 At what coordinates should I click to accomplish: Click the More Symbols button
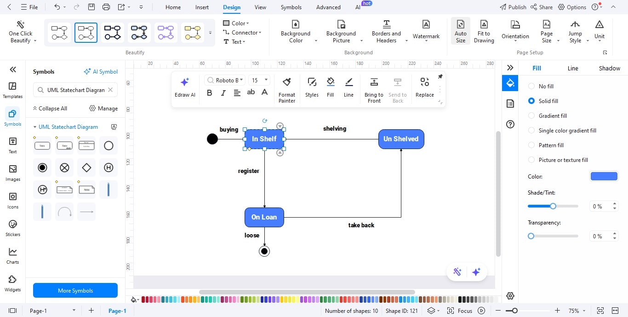pos(75,290)
